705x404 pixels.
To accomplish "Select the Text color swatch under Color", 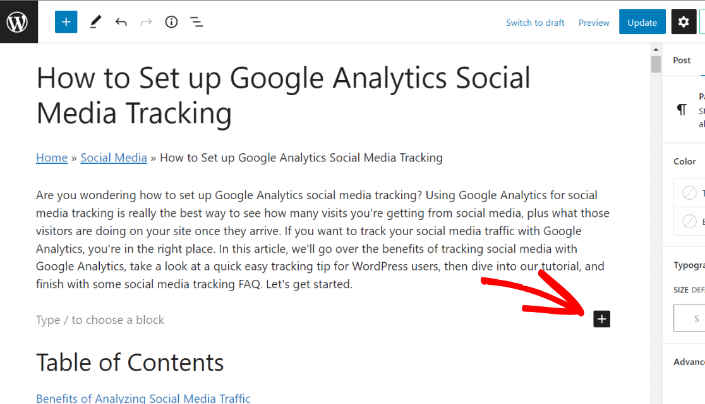I will pos(689,192).
